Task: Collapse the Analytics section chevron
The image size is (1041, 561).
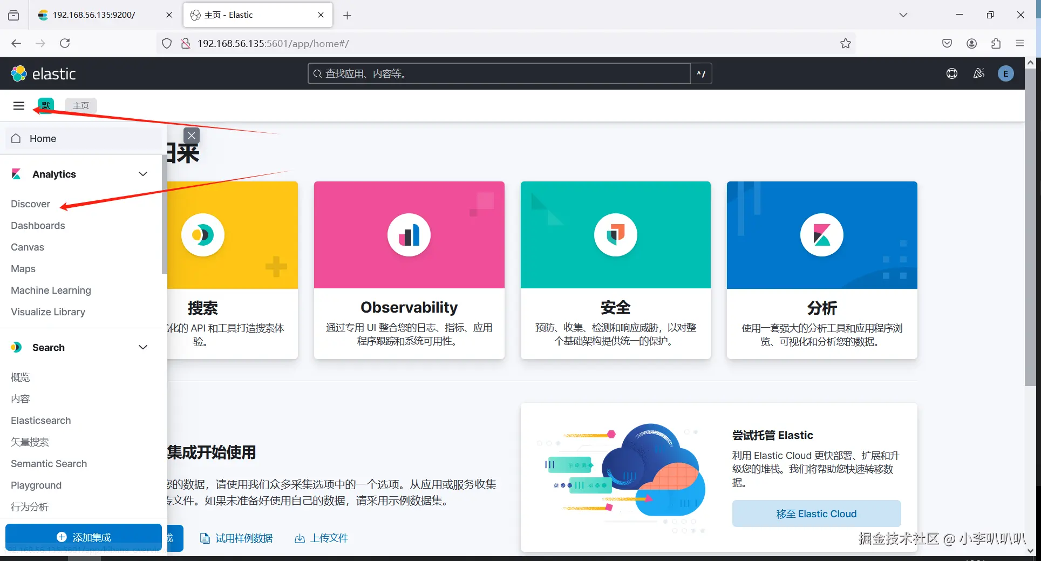Action: (143, 174)
